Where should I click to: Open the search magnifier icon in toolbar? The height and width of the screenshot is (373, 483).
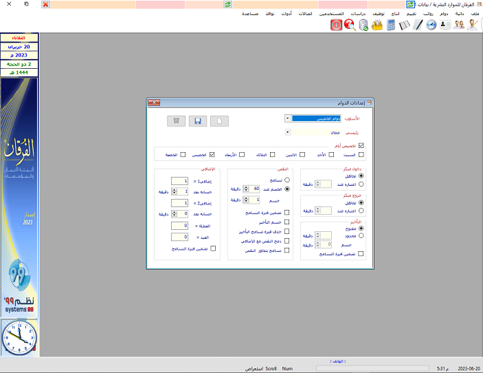point(350,25)
